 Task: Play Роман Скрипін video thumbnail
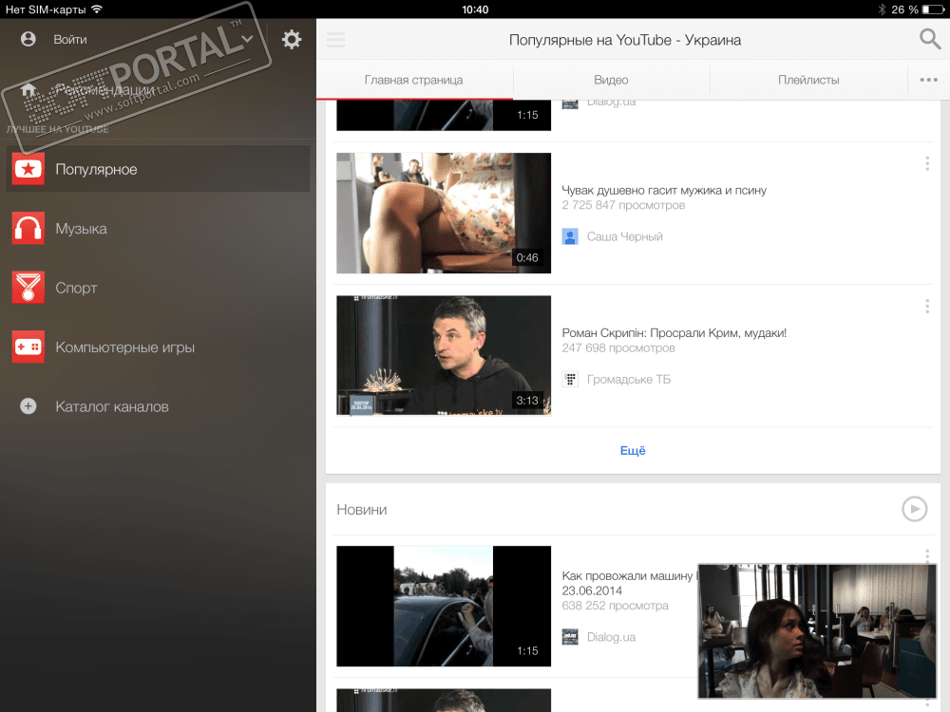tap(444, 355)
